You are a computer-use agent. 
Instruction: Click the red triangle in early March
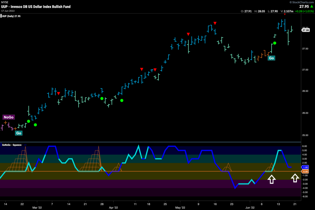click(58, 93)
